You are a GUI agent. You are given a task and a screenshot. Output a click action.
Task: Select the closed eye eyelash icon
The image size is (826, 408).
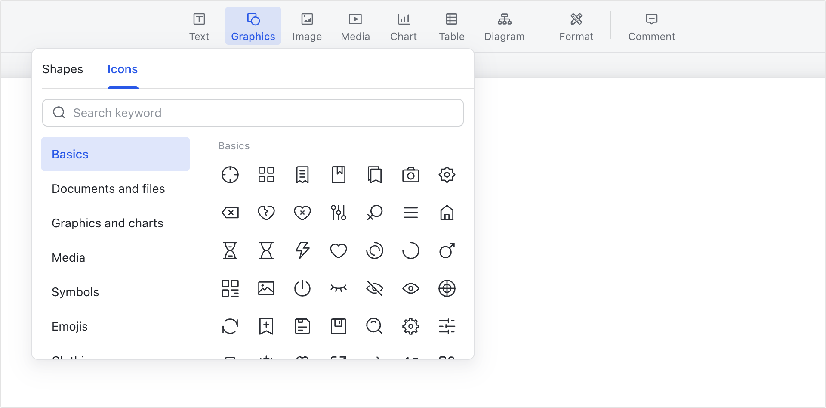(339, 288)
